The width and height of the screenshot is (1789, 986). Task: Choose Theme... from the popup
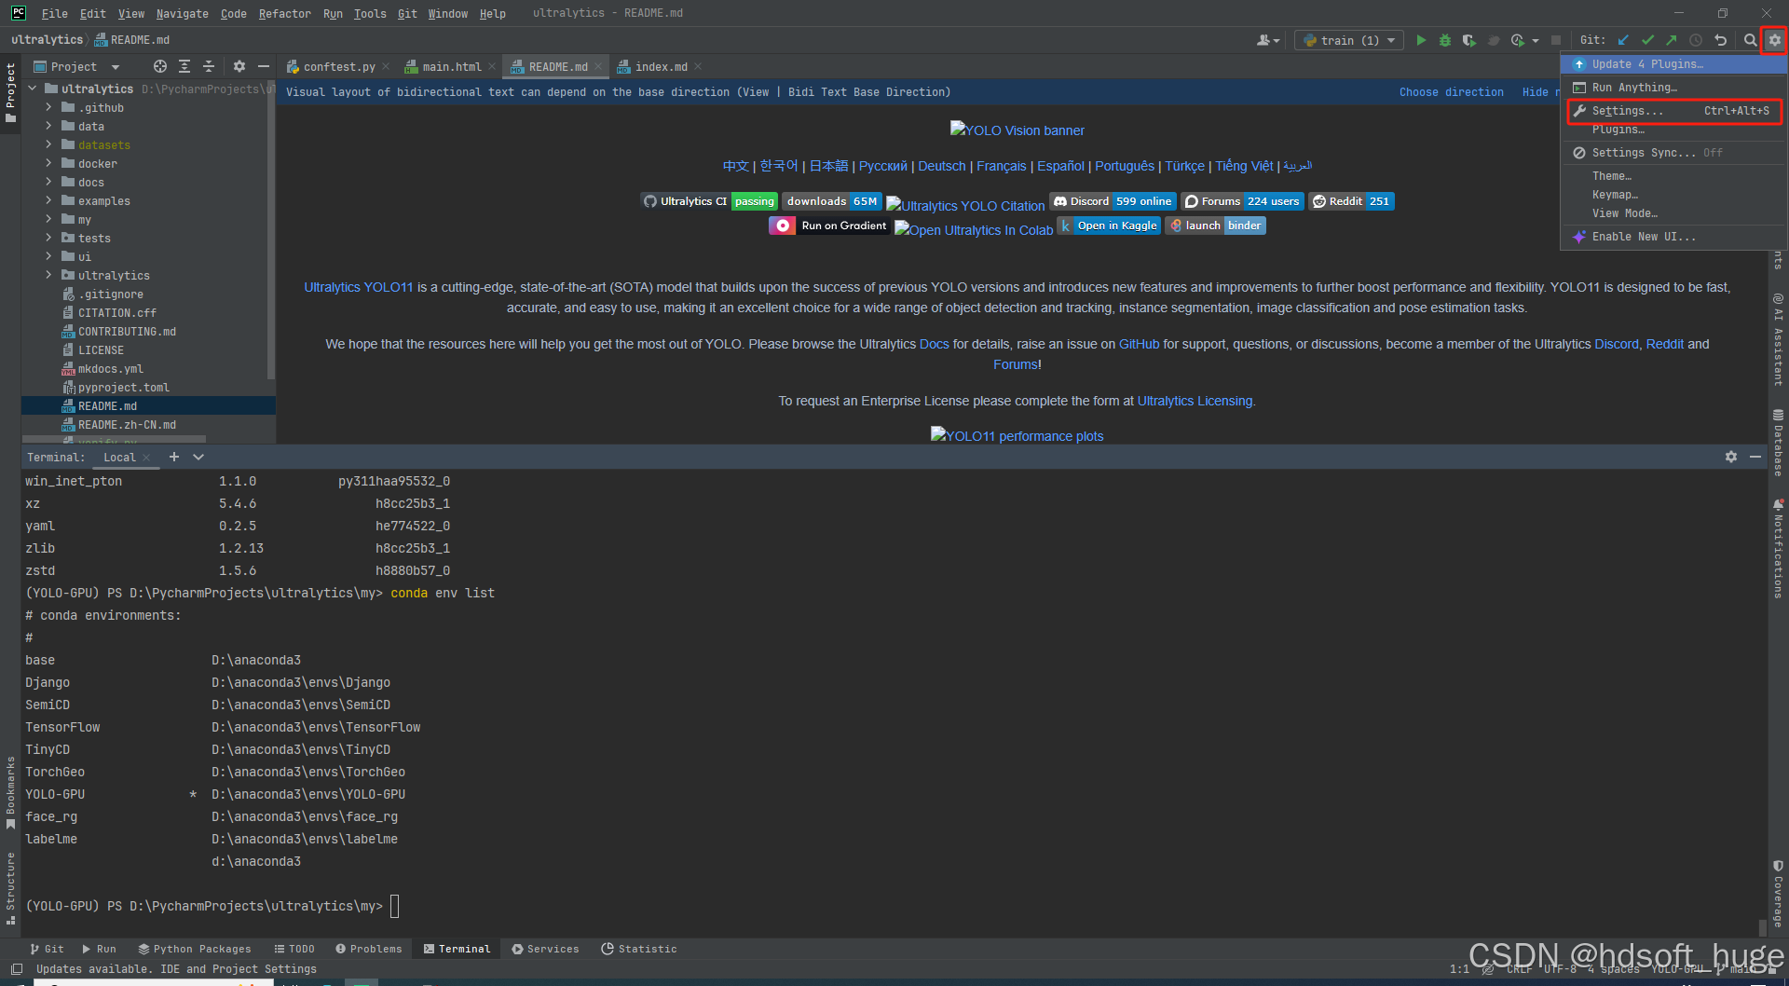tap(1673, 175)
